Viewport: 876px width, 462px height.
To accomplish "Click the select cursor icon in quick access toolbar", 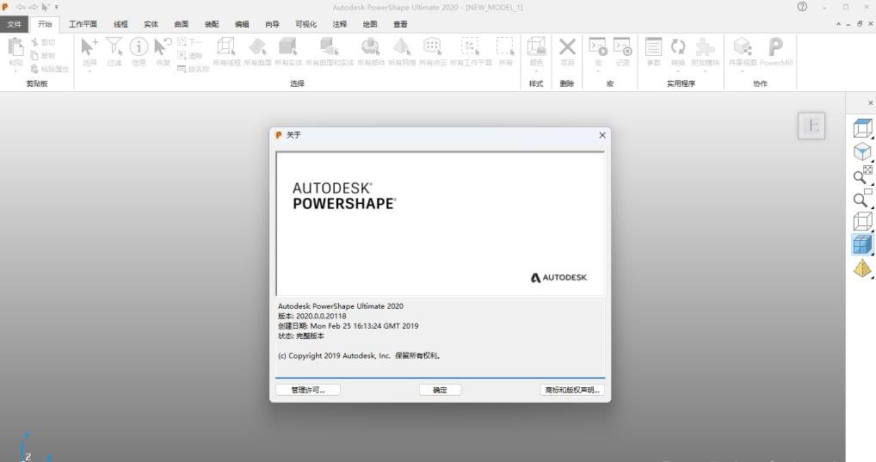I will click(46, 7).
